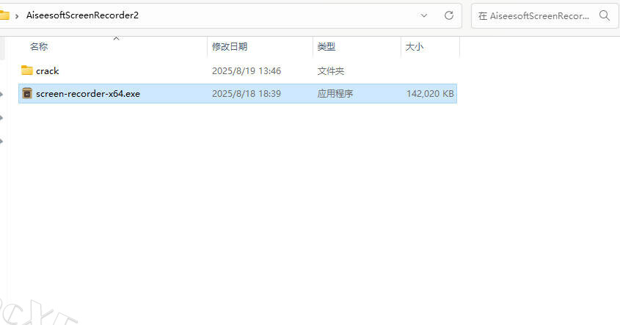Click the 文件夹 type cell of crack

click(x=330, y=71)
